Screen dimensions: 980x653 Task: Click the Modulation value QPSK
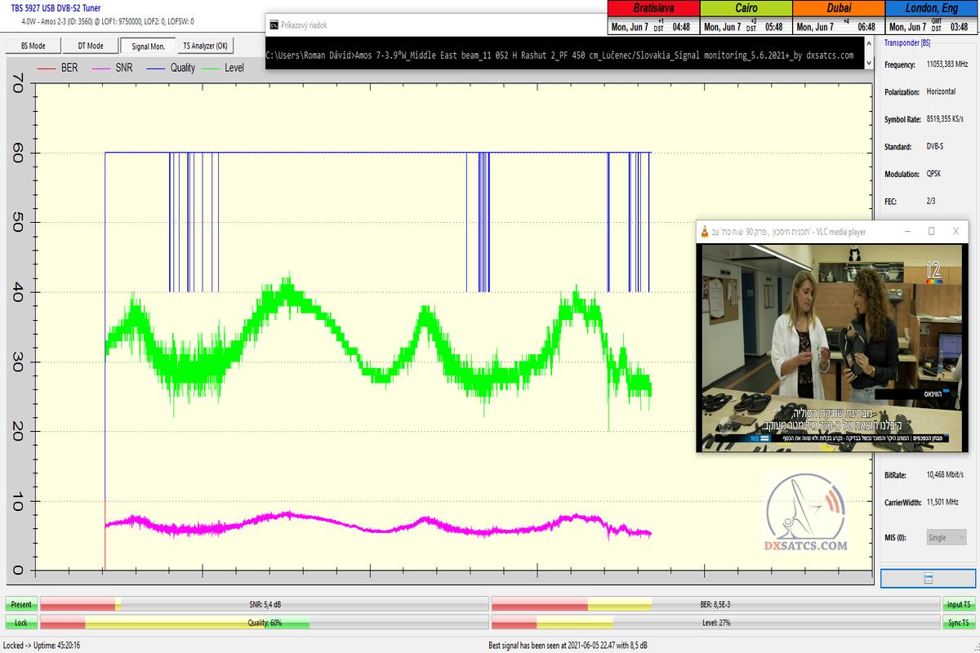tap(935, 175)
